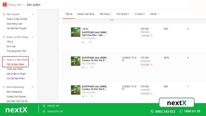Click the phone icon beside 0902 243 822

pos(152,111)
